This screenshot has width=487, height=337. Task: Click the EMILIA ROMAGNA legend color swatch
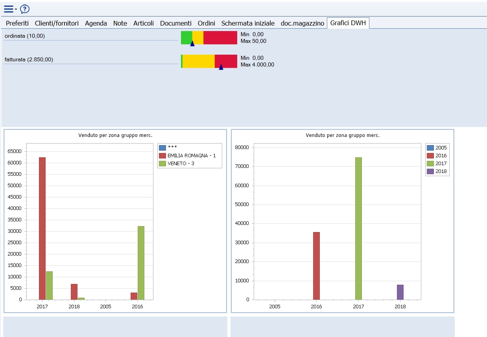point(162,156)
